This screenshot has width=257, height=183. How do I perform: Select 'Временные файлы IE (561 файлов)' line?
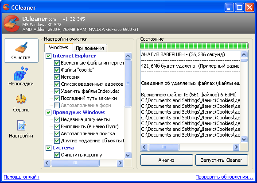pos(189,95)
